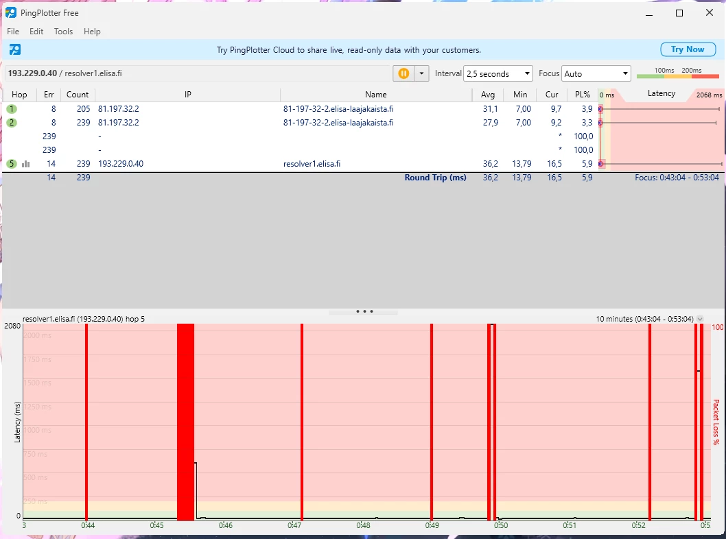726x539 pixels.
Task: Expand the 10 minutes timeline range chevron
Action: tap(700, 319)
